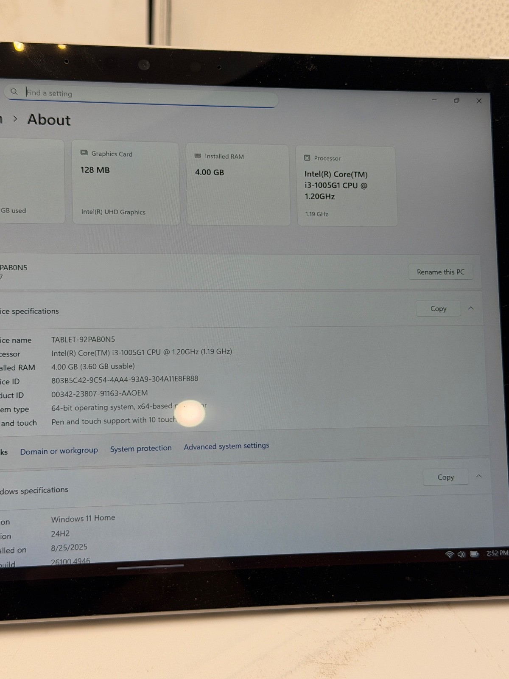
Task: Click the 1.19 GHz processor speed
Action: [317, 214]
